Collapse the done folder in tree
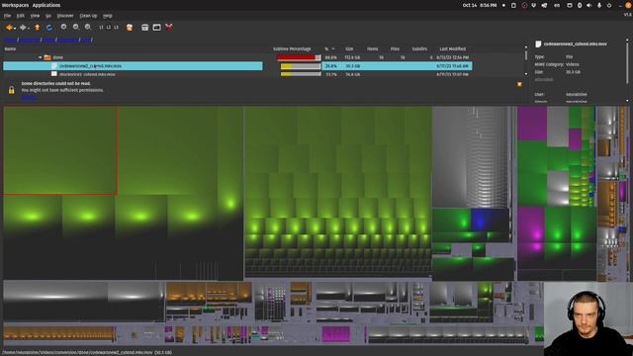Screen dimensions: 633x356 (x=40, y=57)
